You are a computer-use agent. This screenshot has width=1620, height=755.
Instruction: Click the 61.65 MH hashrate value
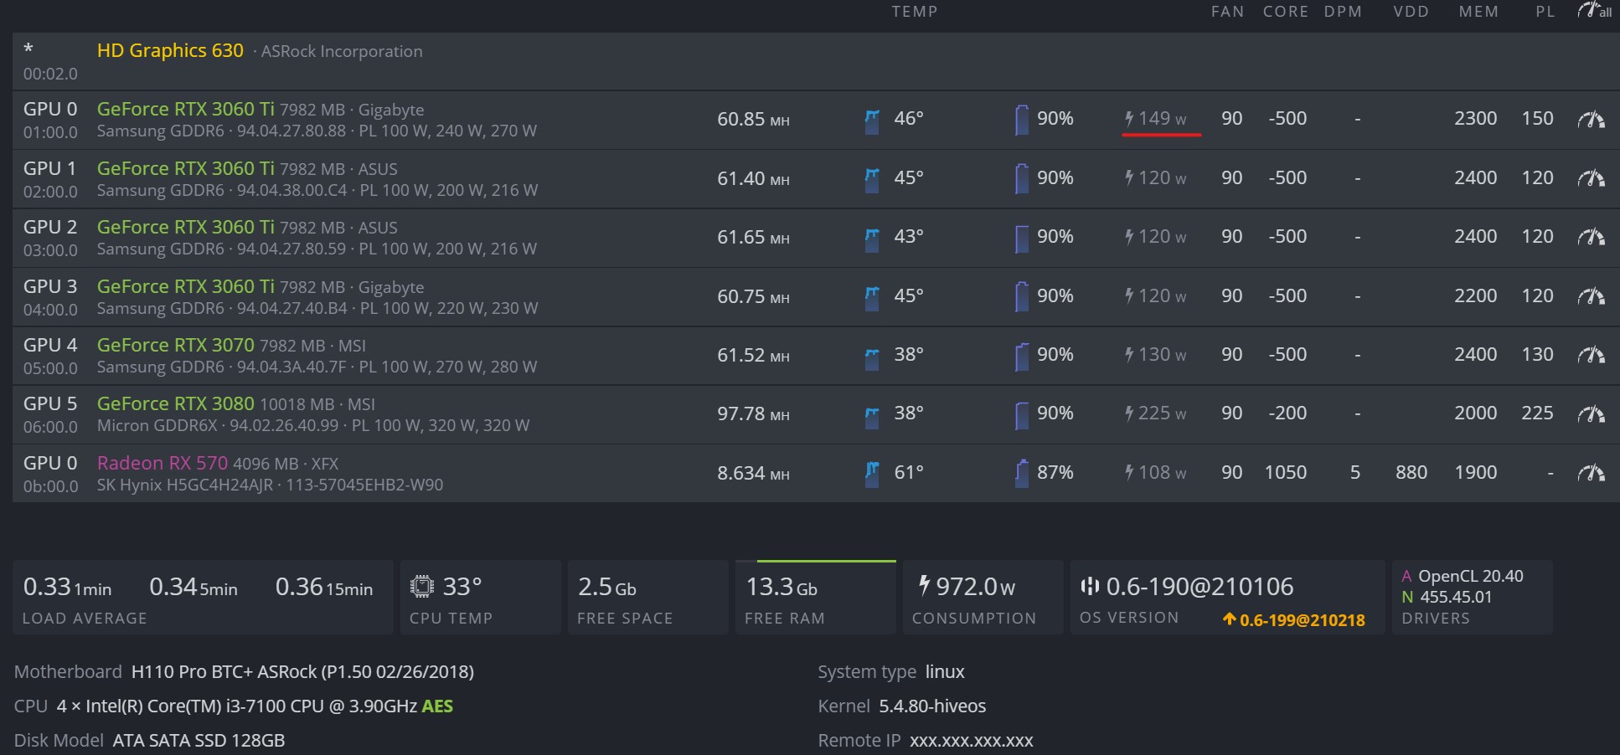753,238
